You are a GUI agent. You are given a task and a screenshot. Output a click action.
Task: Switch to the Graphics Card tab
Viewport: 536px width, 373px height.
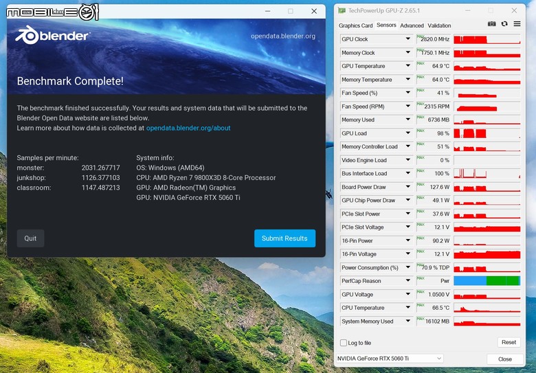[x=355, y=25]
